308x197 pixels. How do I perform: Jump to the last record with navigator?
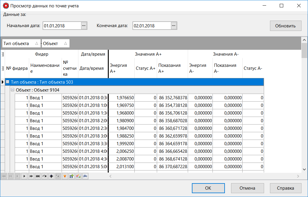pyautogui.click(x=38, y=176)
